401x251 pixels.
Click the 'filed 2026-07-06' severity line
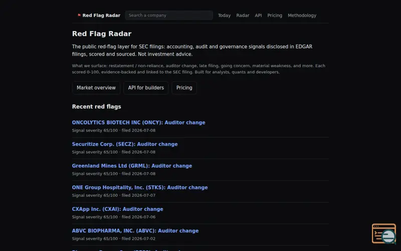[x=114, y=217]
